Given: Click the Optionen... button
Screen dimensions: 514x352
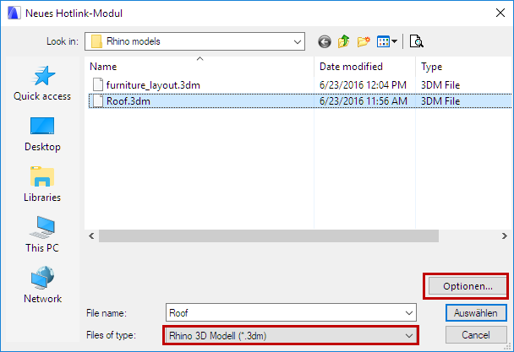Looking at the screenshot, I should [468, 286].
